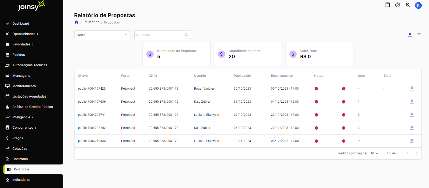Open Dashboard from the sidebar
The height and width of the screenshot is (188, 429).
pos(21,24)
